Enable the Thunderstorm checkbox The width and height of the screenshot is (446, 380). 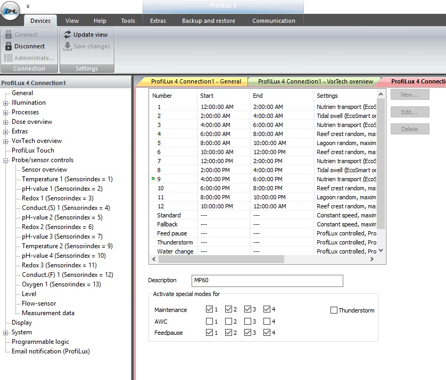pos(334,310)
